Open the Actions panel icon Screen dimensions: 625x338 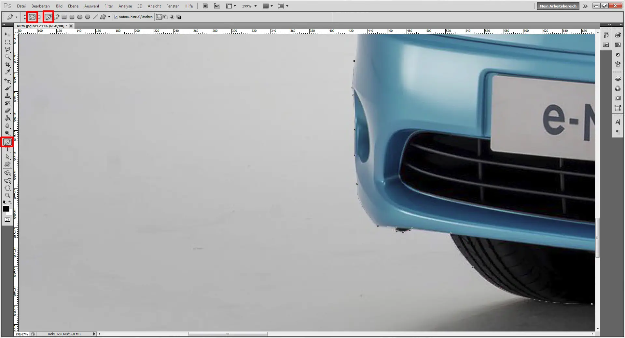606,45
